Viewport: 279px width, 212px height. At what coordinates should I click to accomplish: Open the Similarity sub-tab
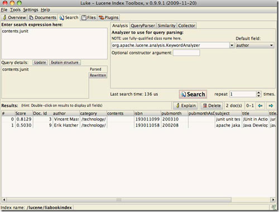point(166,26)
